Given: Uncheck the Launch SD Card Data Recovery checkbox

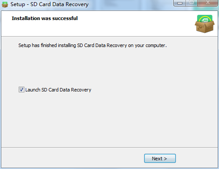Looking at the screenshot, I should (x=21, y=90).
